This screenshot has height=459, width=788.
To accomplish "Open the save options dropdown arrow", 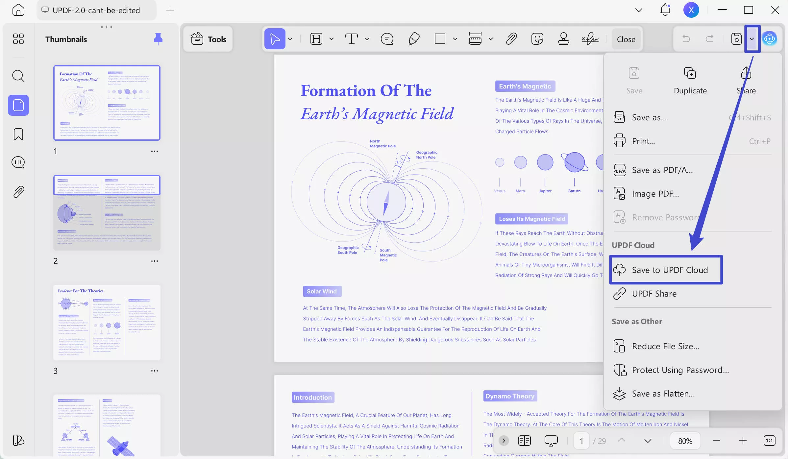I will click(x=752, y=39).
